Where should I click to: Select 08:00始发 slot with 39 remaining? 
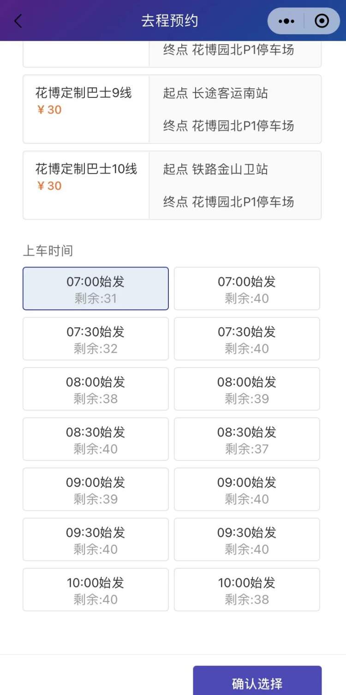(247, 389)
